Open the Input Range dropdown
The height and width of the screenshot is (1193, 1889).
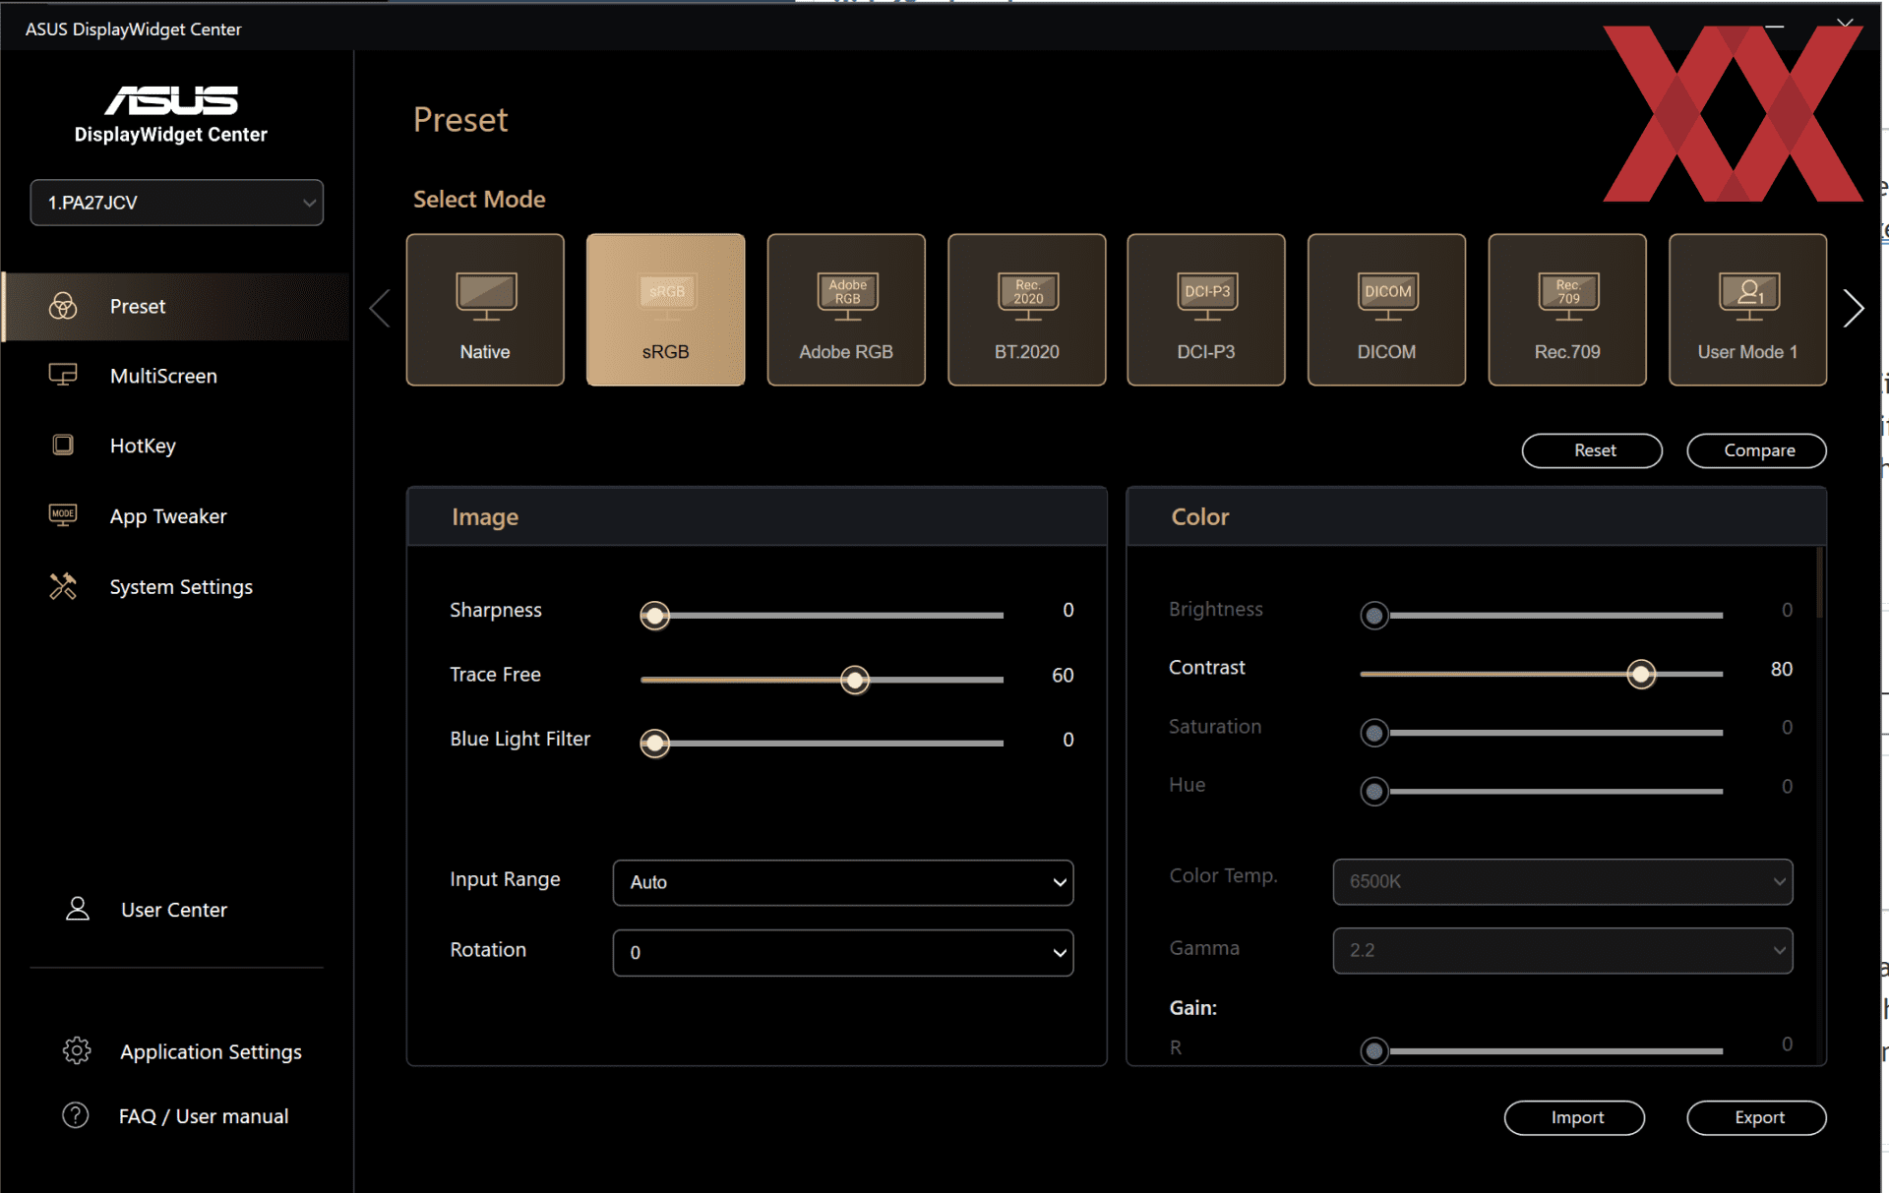(843, 882)
